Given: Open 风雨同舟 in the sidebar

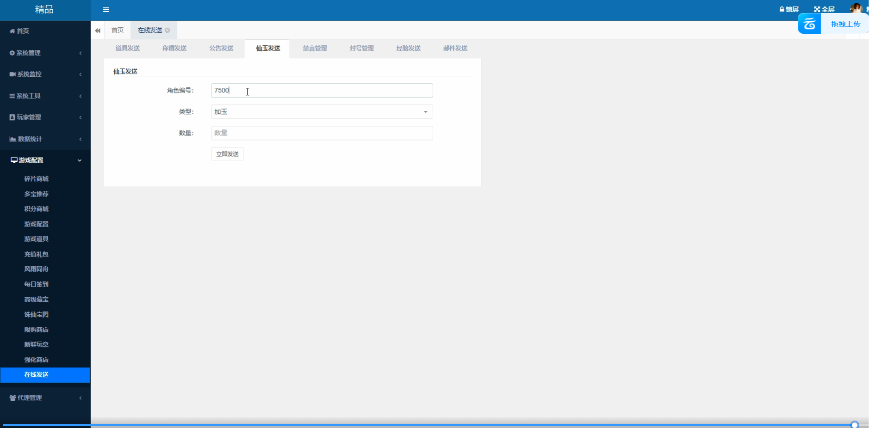Looking at the screenshot, I should 36,269.
